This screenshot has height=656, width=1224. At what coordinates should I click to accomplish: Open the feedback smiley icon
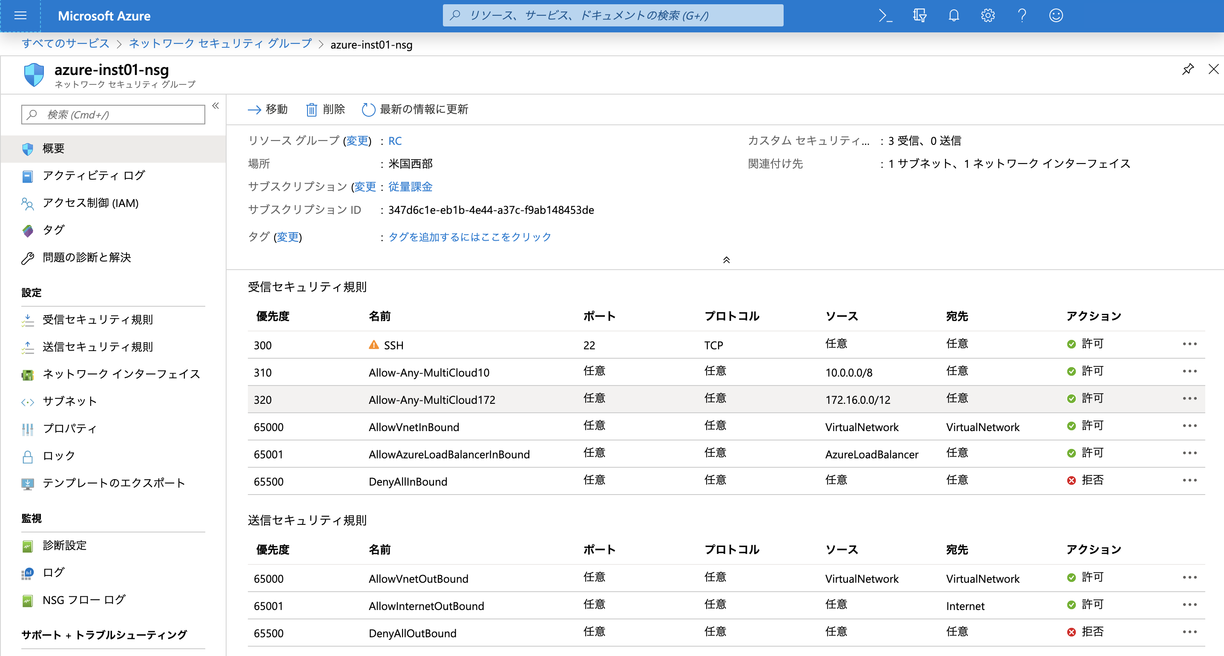1056,16
